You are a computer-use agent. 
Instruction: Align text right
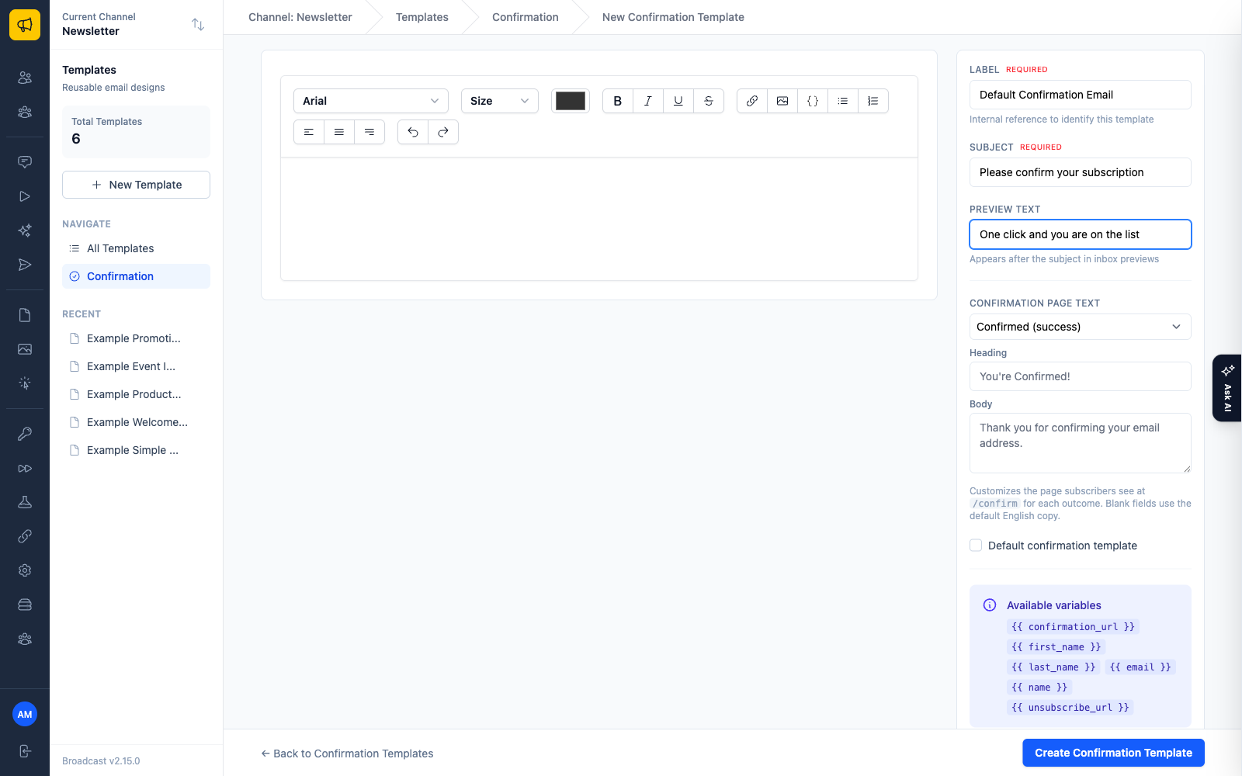tap(369, 132)
